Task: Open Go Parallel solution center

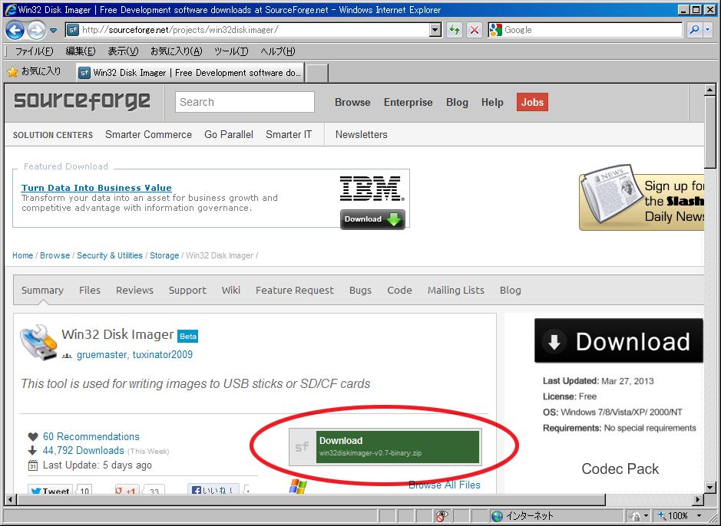Action: [x=229, y=134]
